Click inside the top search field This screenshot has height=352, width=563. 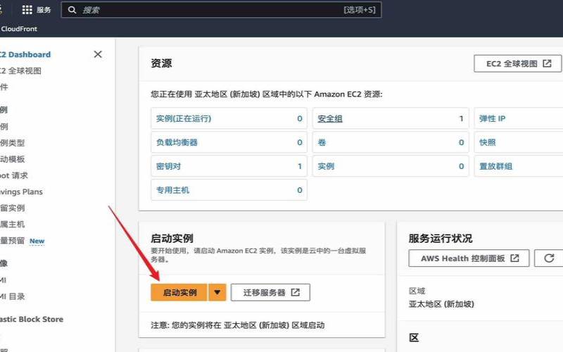[211, 10]
